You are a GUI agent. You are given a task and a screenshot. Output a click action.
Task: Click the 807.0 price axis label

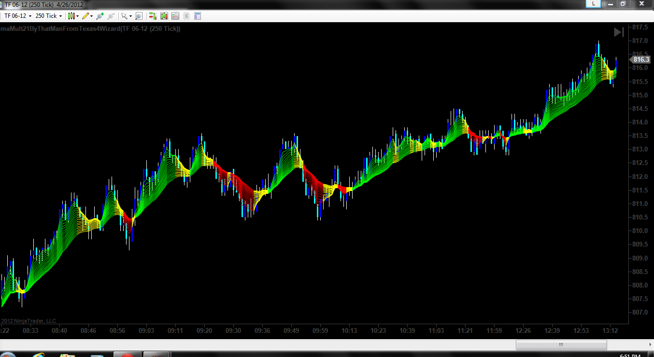click(640, 312)
